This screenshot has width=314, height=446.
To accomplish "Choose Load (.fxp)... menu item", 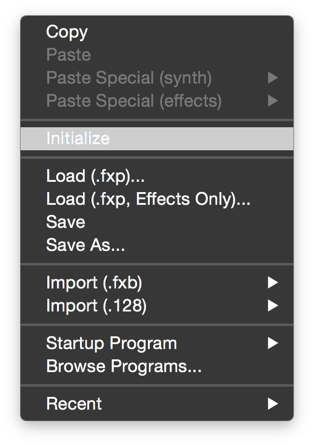I will click(157, 176).
